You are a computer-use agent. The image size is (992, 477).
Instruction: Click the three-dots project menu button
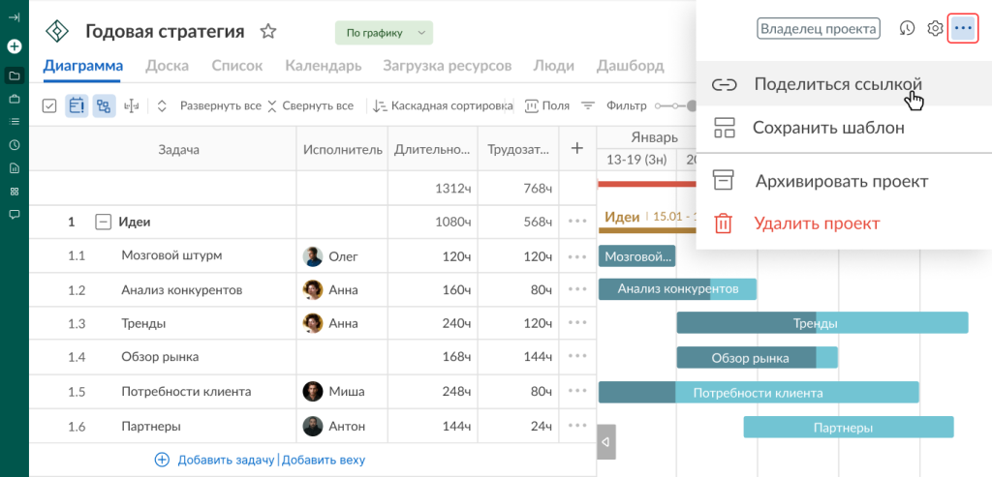[x=963, y=28]
